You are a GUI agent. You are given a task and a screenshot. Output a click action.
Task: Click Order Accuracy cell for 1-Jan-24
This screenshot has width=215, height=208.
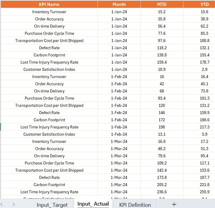[x=49, y=19]
